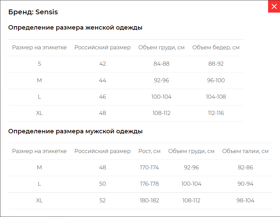Select women's Russian size 44 cell
The width and height of the screenshot is (280, 217).
pyautogui.click(x=103, y=80)
